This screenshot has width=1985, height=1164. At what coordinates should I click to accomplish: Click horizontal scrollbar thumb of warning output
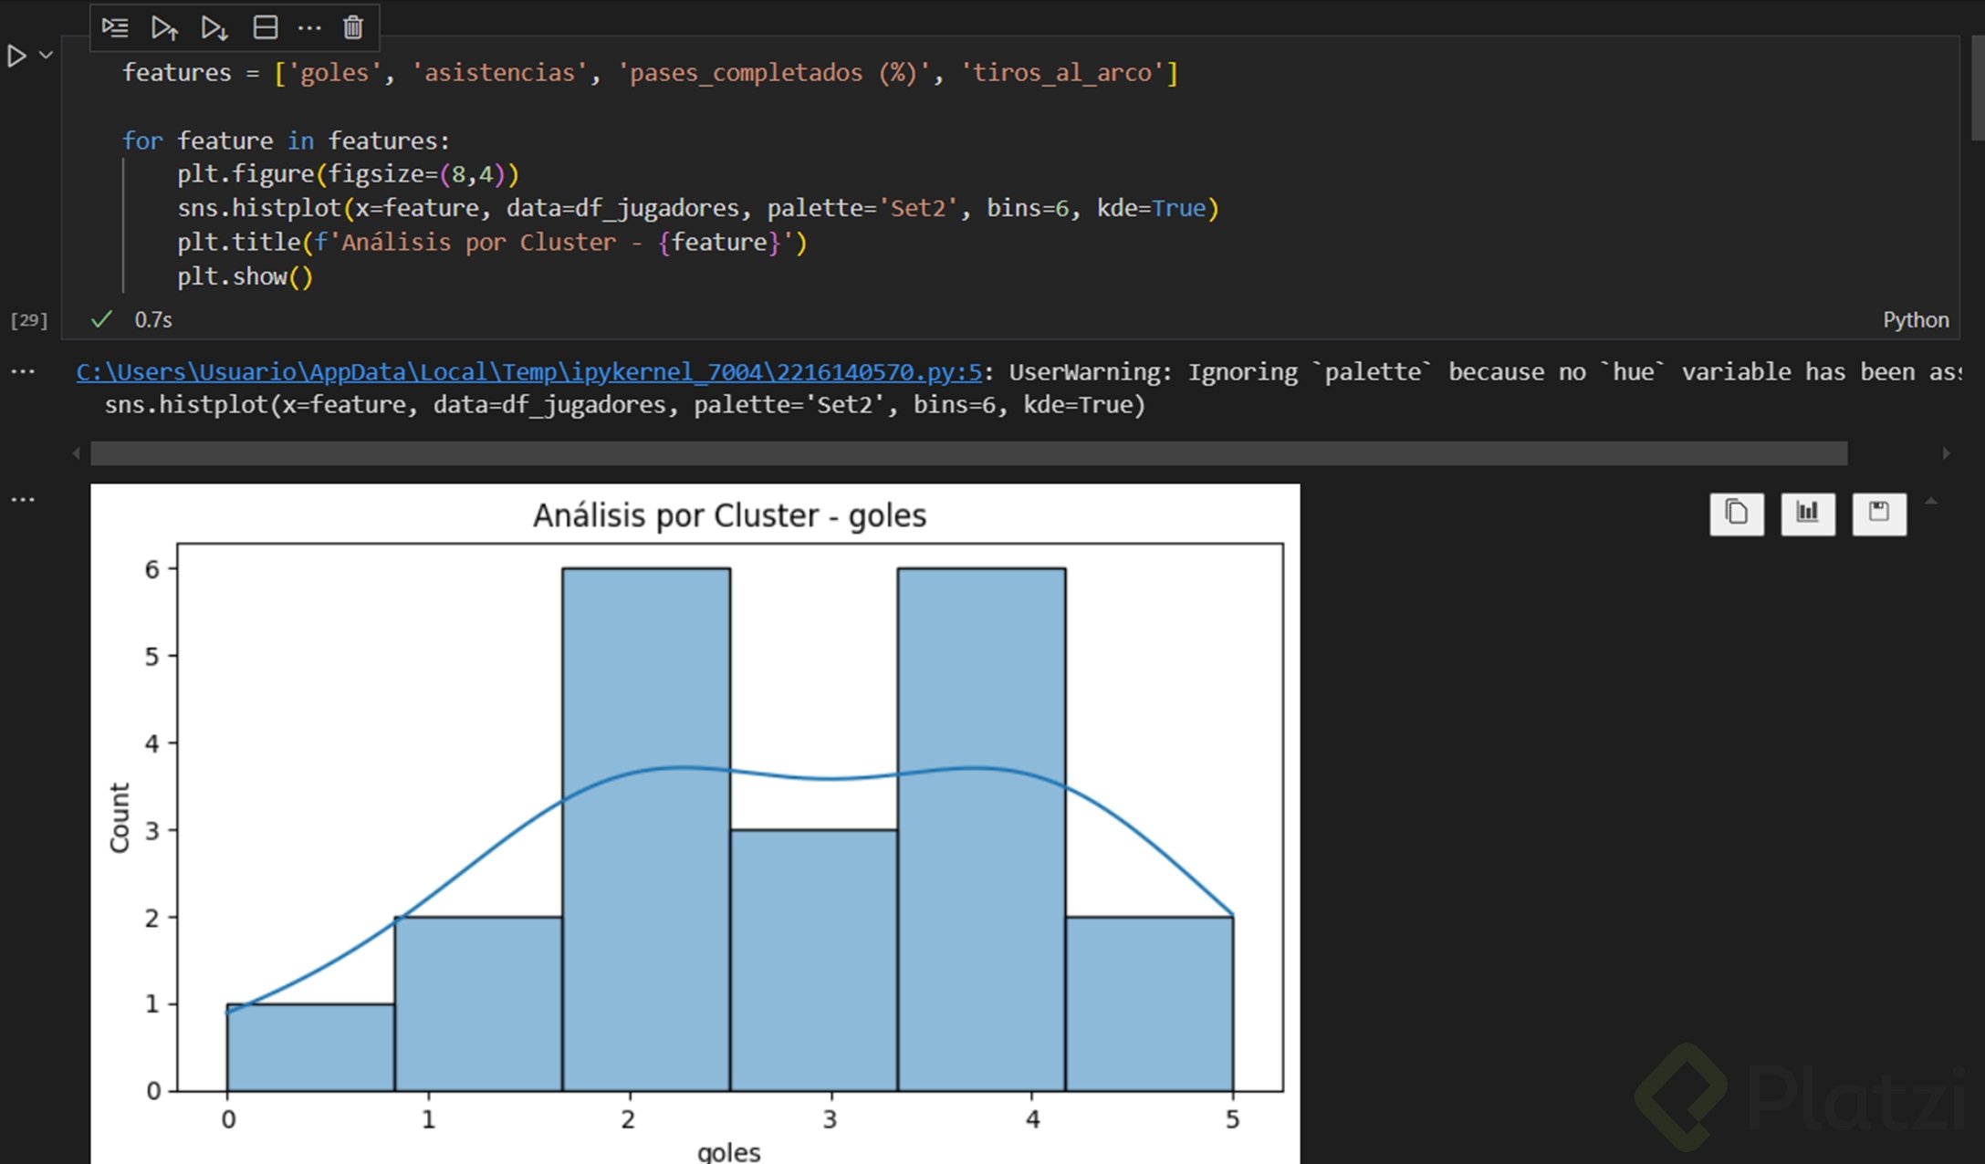pyautogui.click(x=967, y=452)
